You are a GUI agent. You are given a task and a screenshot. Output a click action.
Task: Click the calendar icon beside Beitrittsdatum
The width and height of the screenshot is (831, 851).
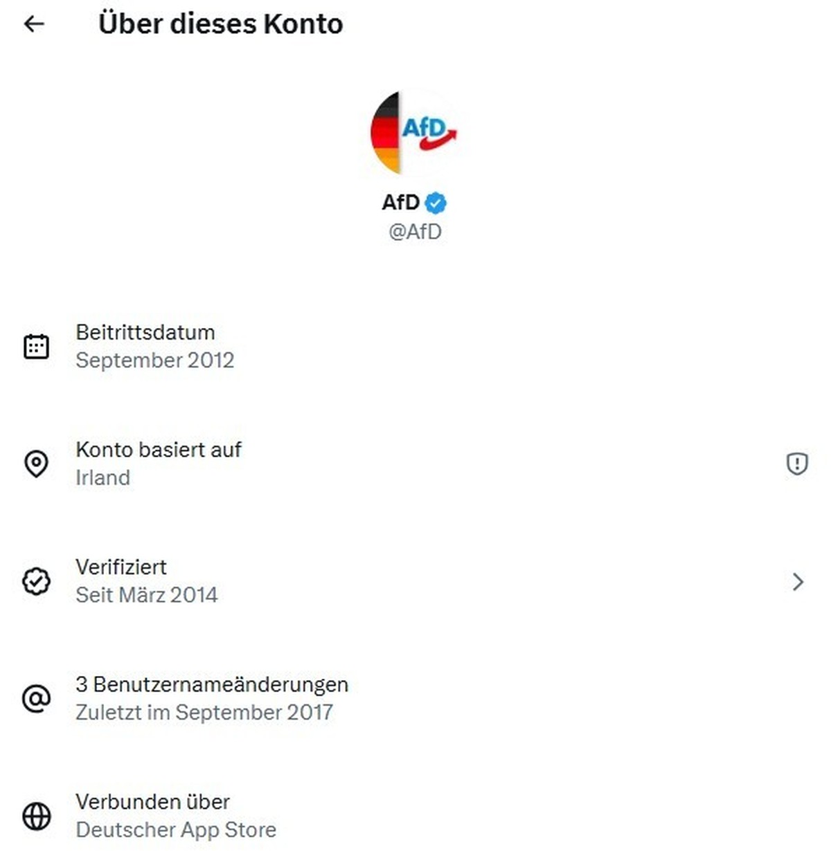point(36,346)
